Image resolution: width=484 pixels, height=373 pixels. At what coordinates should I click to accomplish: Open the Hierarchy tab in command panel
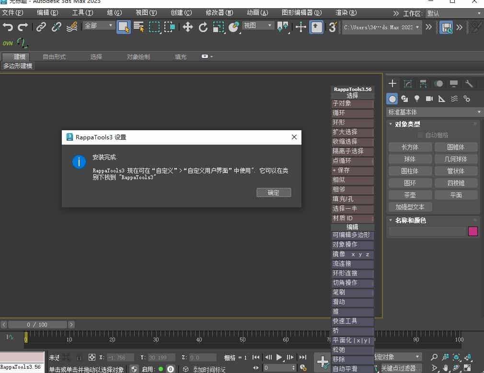point(423,83)
